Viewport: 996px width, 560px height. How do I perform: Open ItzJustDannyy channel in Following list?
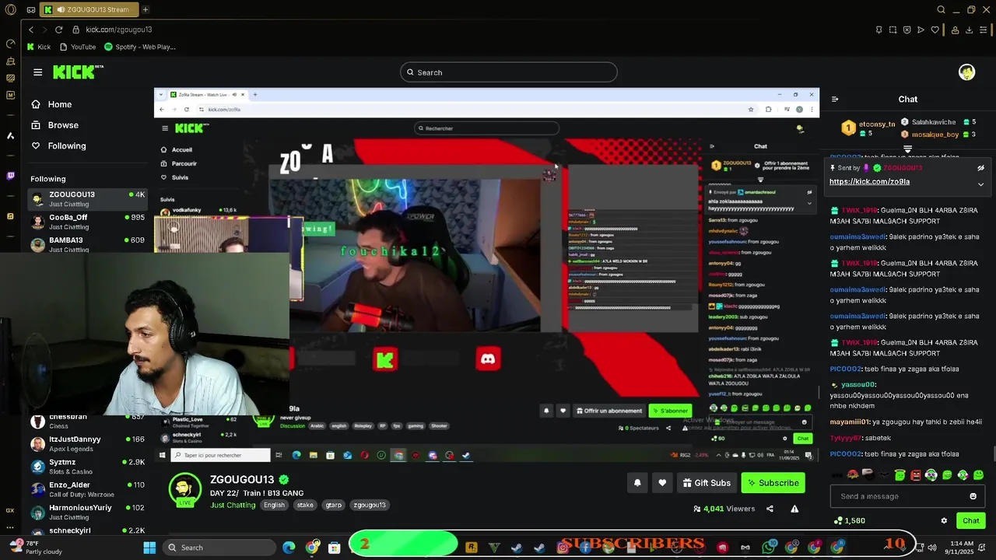click(x=87, y=444)
